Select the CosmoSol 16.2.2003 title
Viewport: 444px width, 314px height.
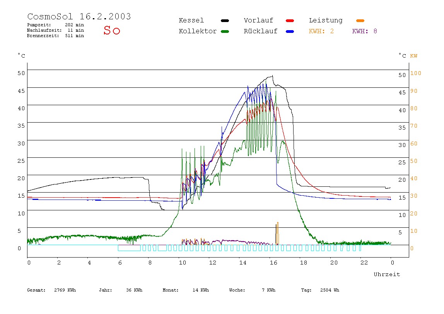(79, 16)
